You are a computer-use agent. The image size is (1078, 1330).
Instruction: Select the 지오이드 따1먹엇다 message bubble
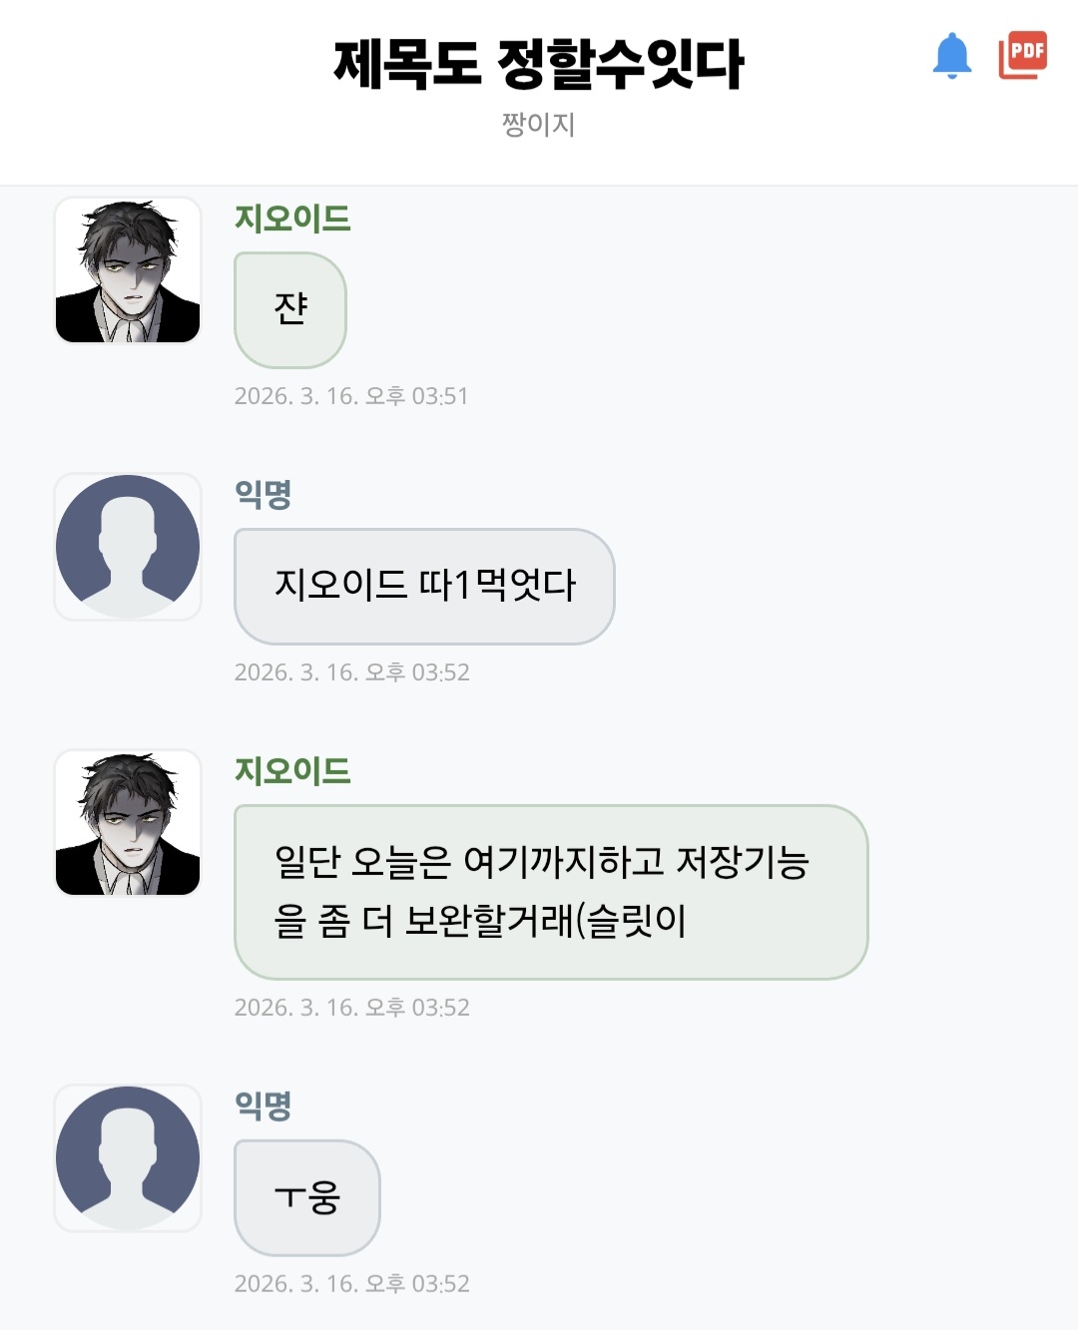click(424, 586)
